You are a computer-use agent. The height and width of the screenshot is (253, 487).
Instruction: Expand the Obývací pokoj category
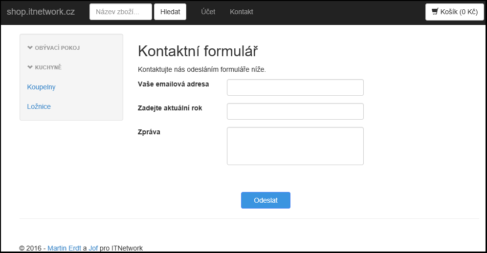click(x=54, y=48)
